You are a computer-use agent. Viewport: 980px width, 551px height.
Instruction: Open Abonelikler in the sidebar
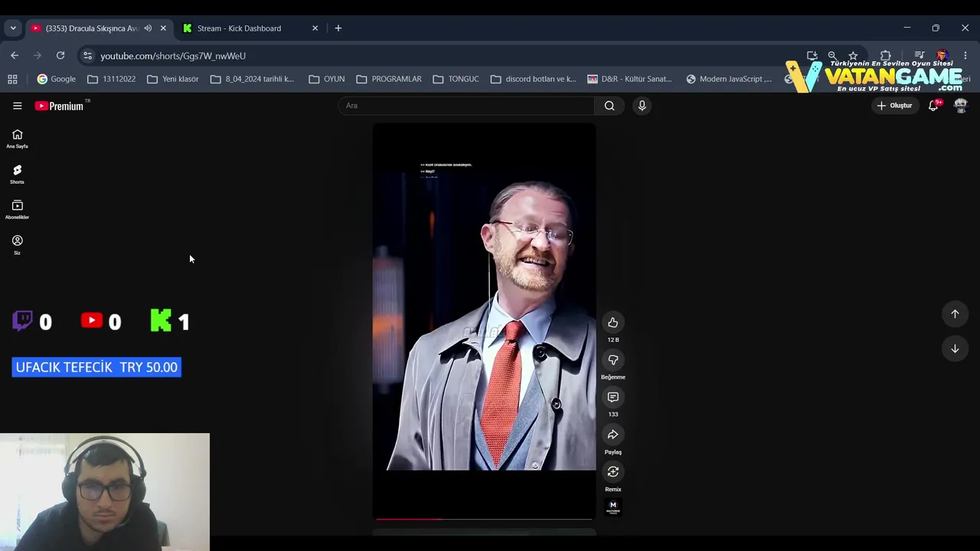click(x=17, y=209)
